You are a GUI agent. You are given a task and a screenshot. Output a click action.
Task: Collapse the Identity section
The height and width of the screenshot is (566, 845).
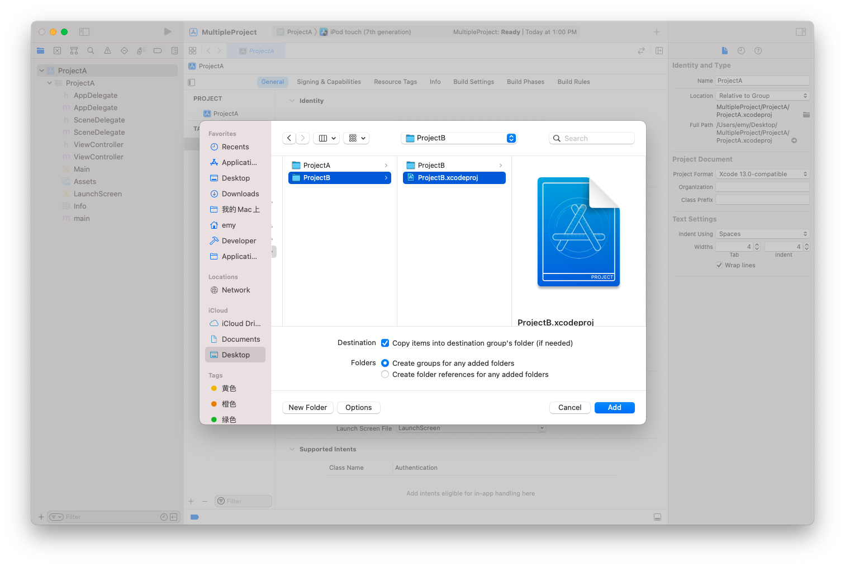point(292,101)
